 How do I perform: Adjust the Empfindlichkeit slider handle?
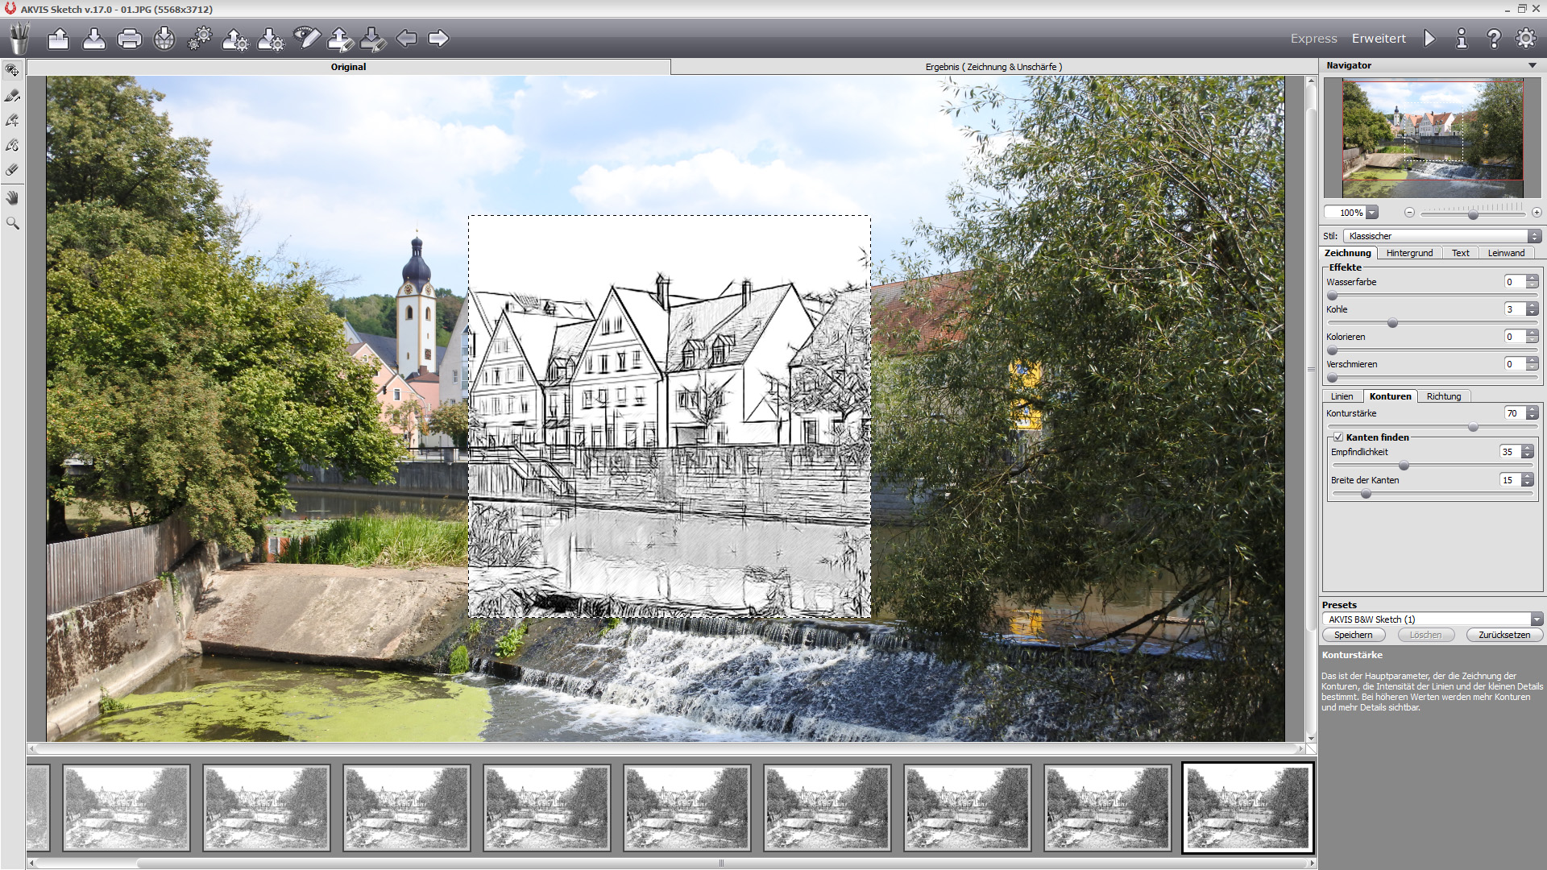[x=1404, y=466]
